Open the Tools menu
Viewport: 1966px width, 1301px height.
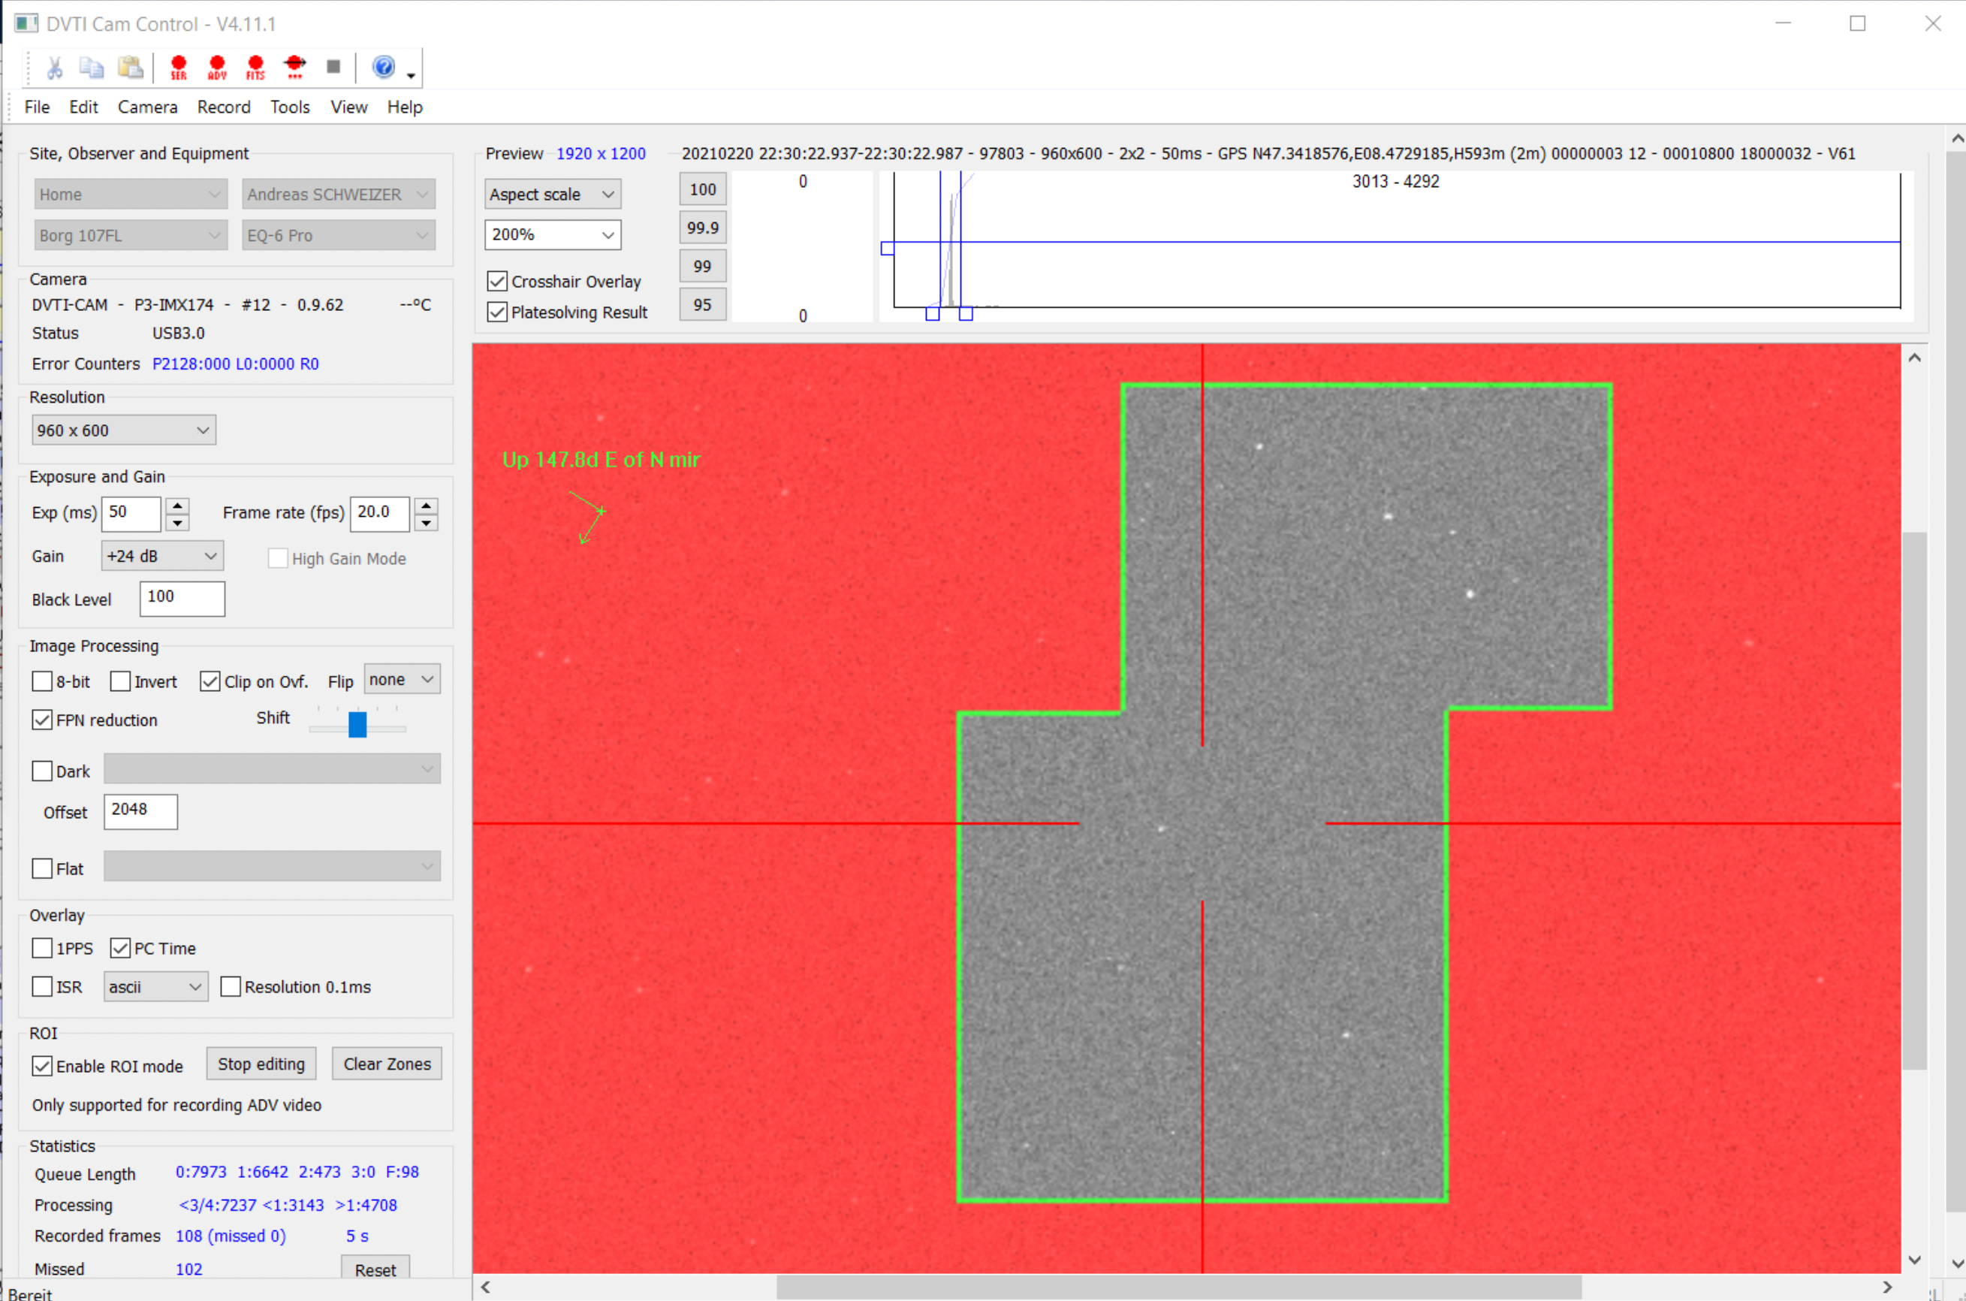click(290, 107)
